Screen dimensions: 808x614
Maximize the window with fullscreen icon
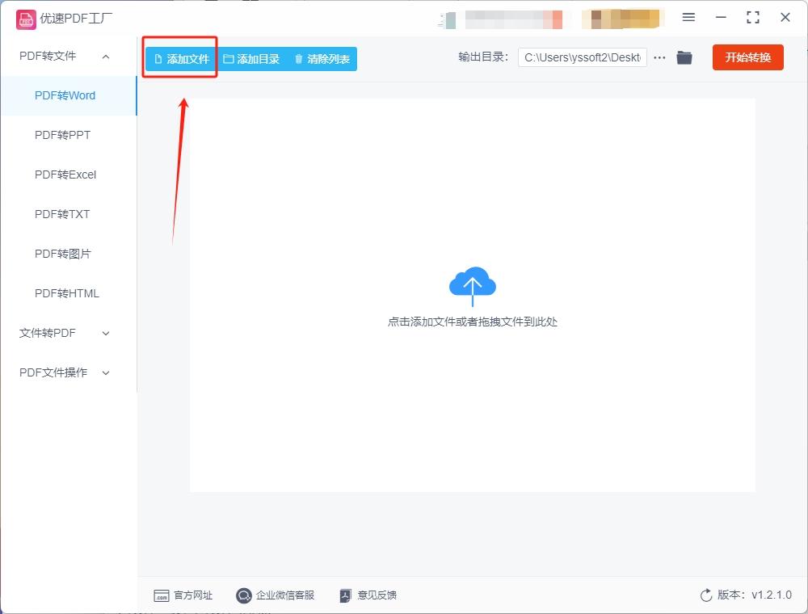click(x=753, y=18)
